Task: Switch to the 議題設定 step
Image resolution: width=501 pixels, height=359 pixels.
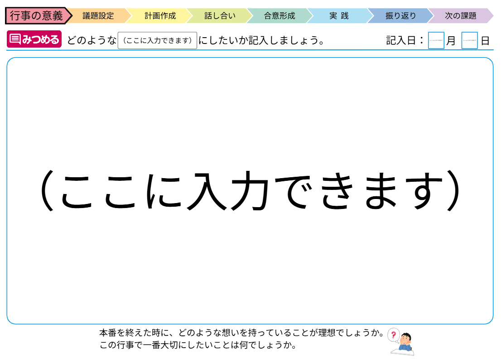Action: 98,16
